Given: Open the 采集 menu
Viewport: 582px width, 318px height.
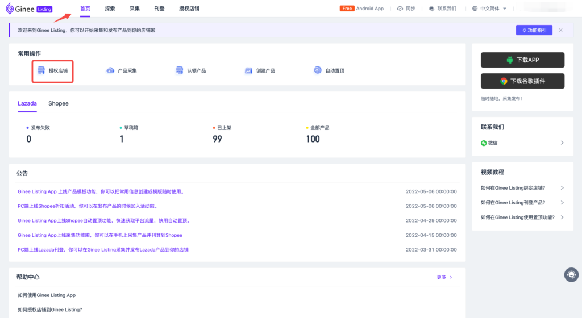Looking at the screenshot, I should 134,9.
